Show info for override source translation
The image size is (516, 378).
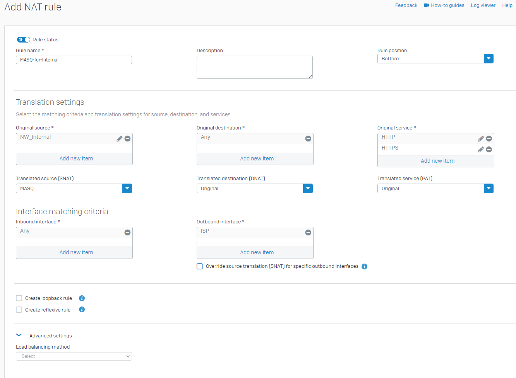[x=364, y=266]
